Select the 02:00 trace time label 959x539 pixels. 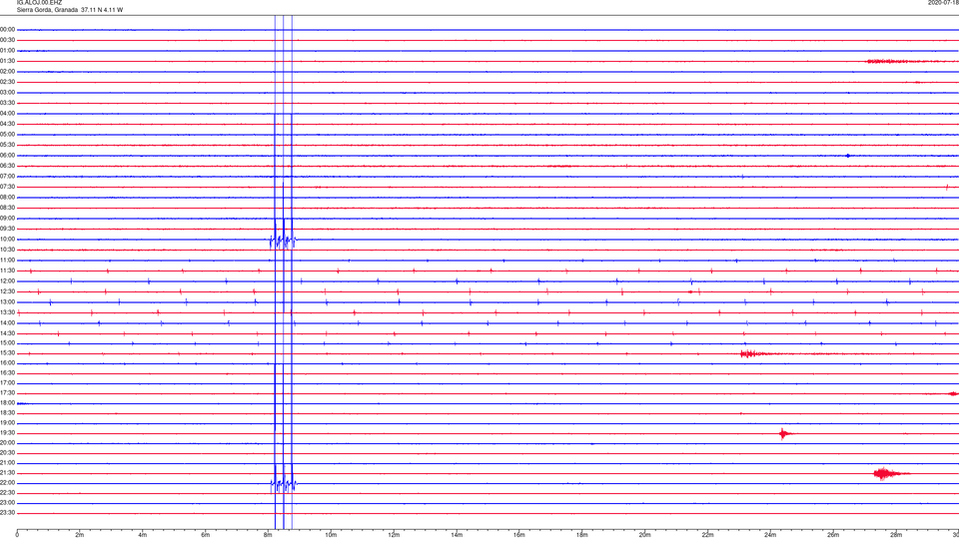tap(7, 72)
